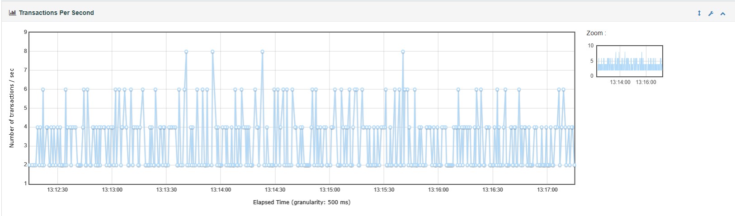Click inside the Zoom overview mini chart
Screen dimensions: 735x216
629,61
